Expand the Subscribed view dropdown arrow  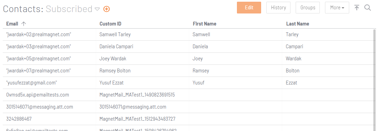click(x=97, y=9)
